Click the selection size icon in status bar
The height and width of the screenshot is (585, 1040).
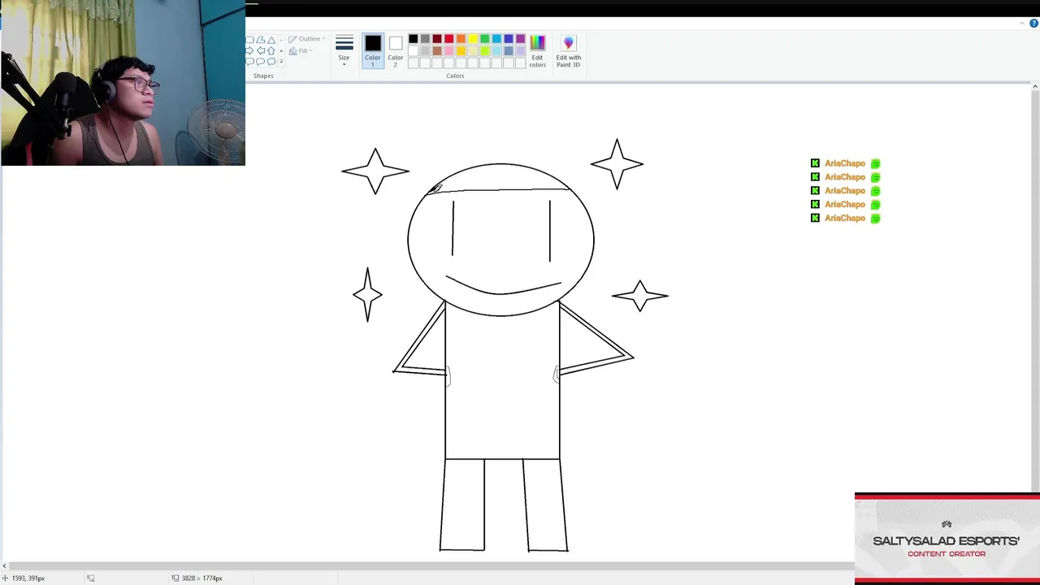[90, 578]
